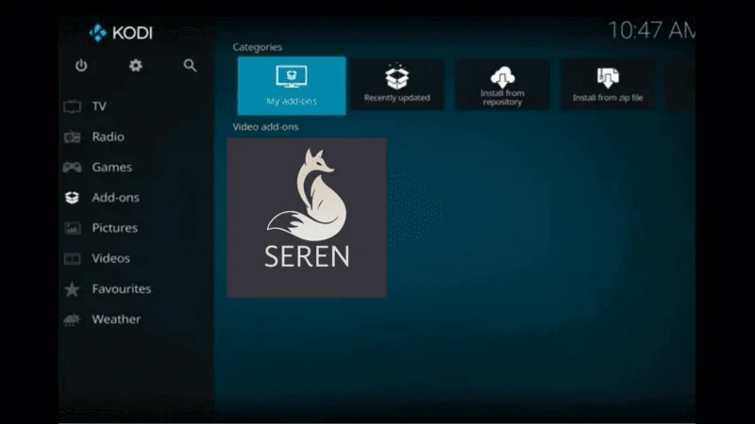This screenshot has width=755, height=424.
Task: Choose Install from zip file
Action: (608, 85)
